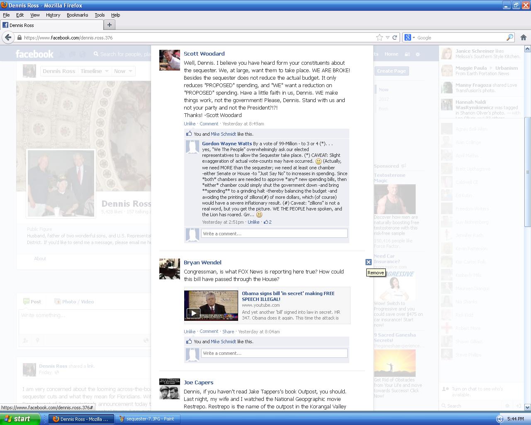Screen dimensions: 531x425
Task: Open the Tools menu
Action: [100, 15]
